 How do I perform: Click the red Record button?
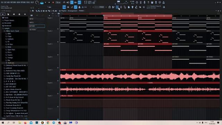[x=53, y=2]
